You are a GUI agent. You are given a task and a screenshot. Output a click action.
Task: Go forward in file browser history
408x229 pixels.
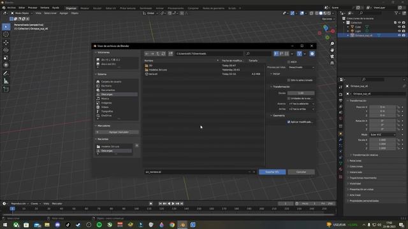click(x=152, y=53)
